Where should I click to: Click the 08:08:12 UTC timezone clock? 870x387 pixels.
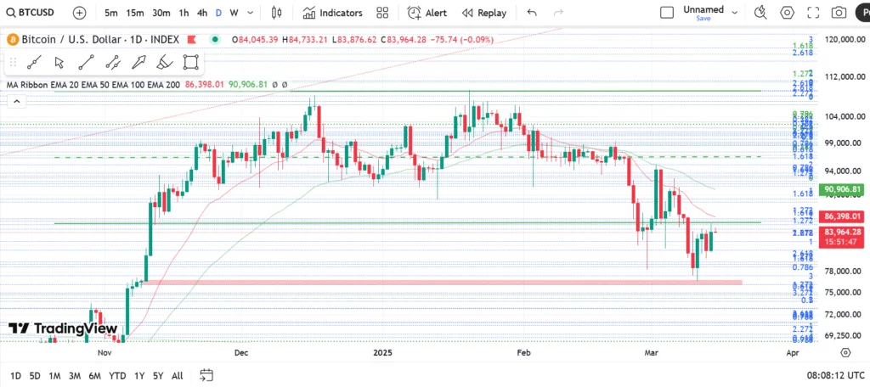[835, 375]
